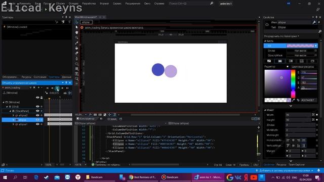This screenshot has height=182, width=324.
Task: Select Tile brush type
Action: click(302, 61)
